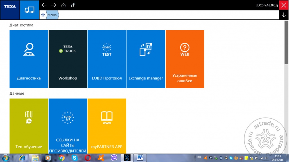289x162 pixels.
Task: Open the Тех. обучение EDU tile
Action: [x=29, y=126]
